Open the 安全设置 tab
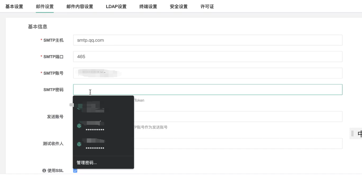This screenshot has height=175, width=362. click(178, 6)
